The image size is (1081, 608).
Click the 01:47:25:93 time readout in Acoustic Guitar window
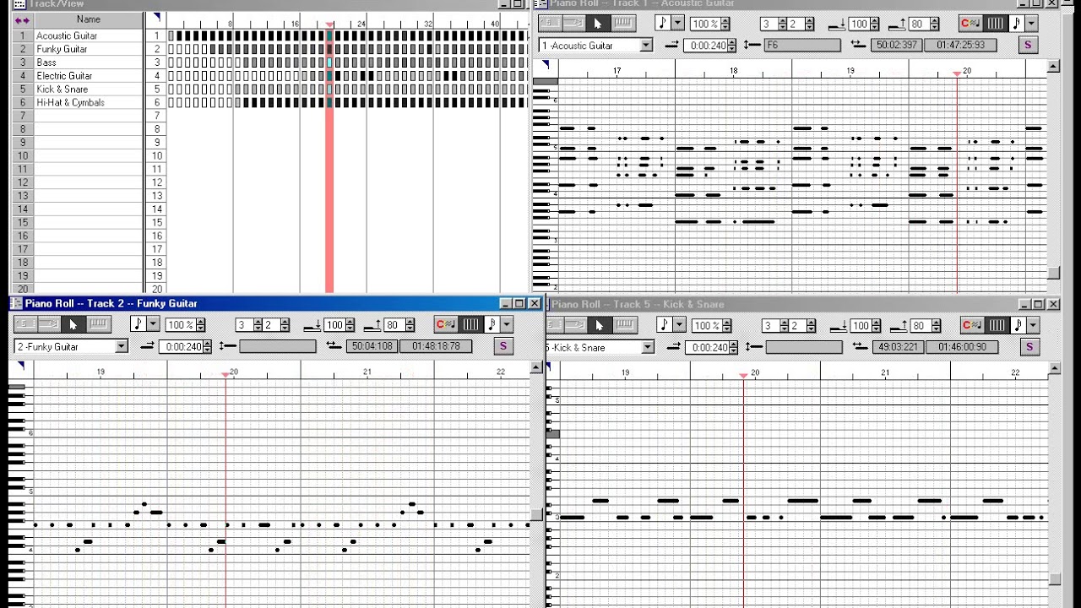[x=960, y=45]
